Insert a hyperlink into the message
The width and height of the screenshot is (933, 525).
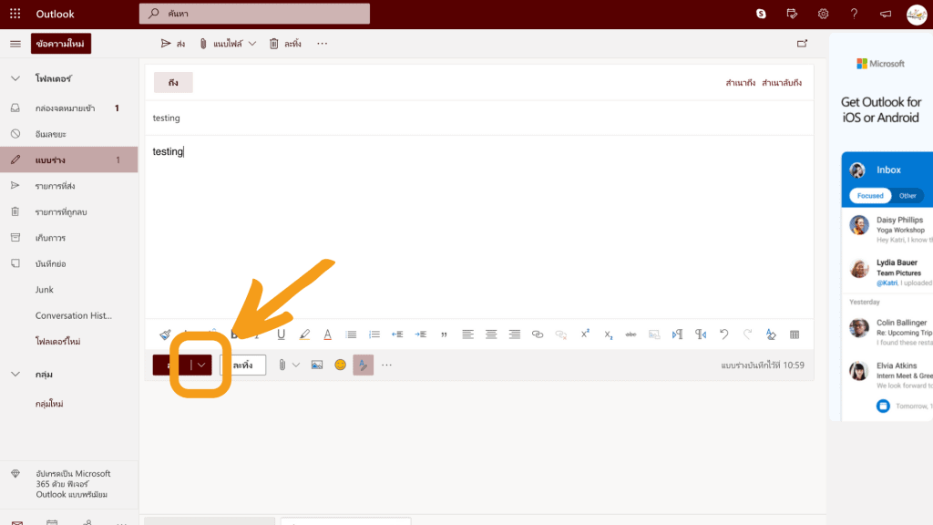tap(538, 334)
